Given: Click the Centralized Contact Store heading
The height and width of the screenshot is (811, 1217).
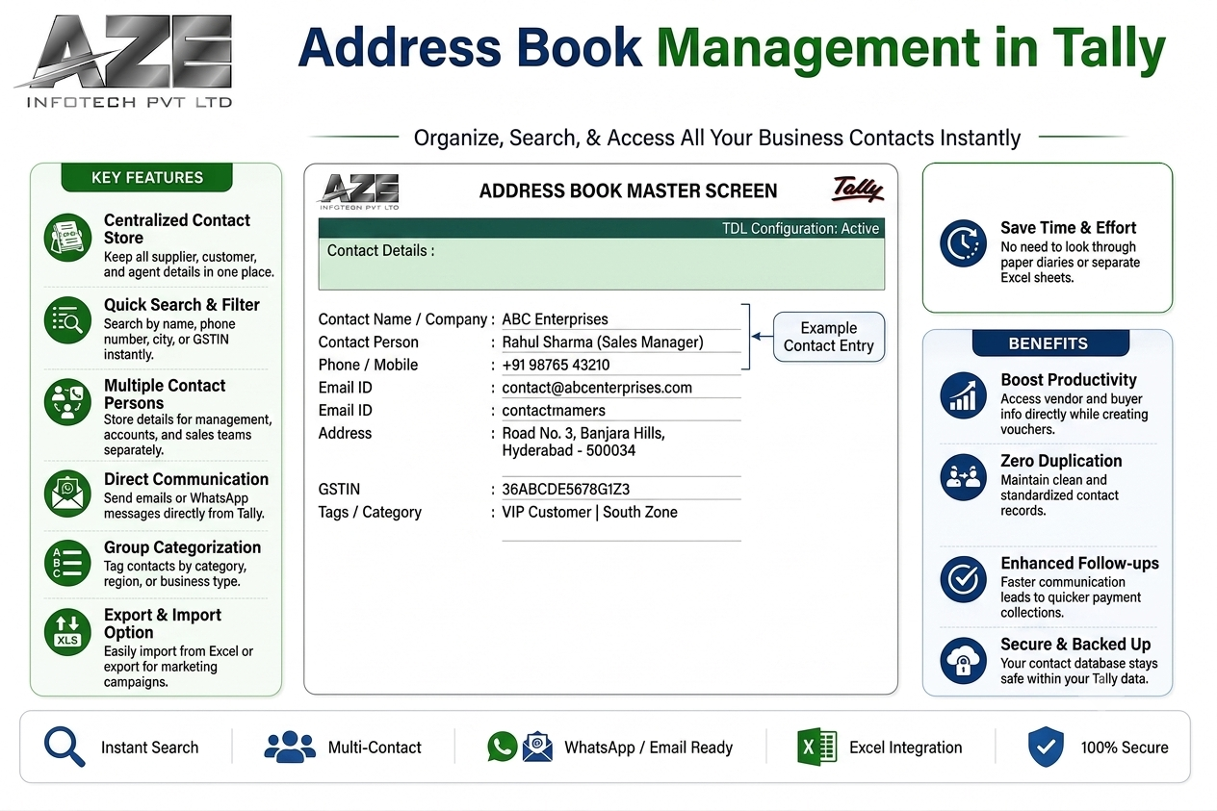Looking at the screenshot, I should (x=176, y=229).
